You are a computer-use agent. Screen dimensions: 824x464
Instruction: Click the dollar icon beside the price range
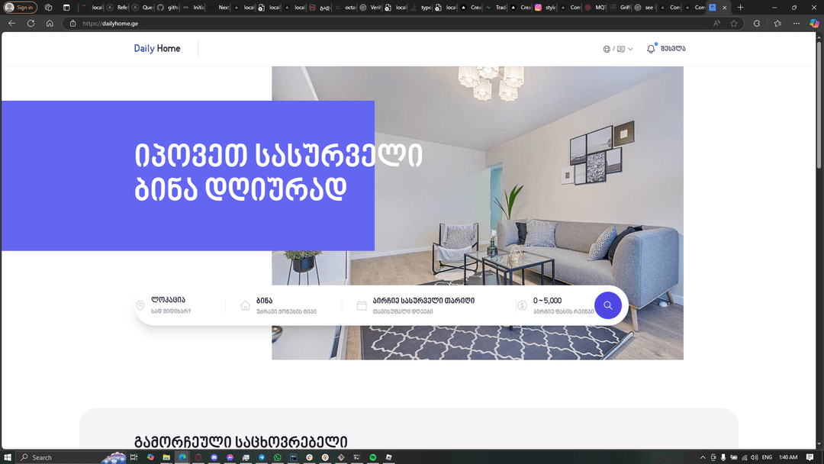click(522, 304)
